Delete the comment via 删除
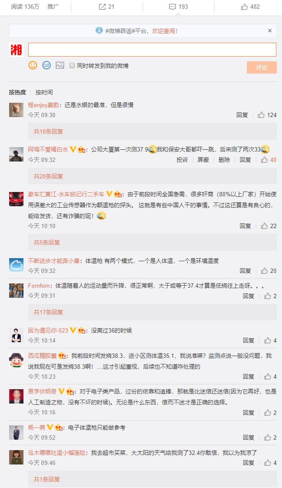Screen dimensions: 282x488 pyautogui.click(x=224, y=160)
